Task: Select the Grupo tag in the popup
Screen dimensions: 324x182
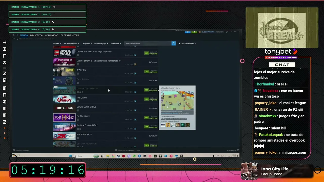Action: tap(171, 119)
